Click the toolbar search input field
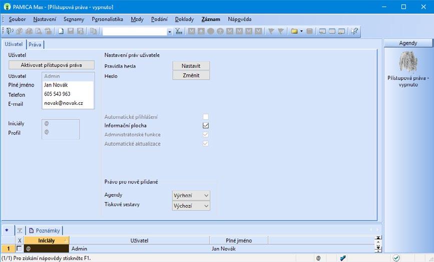The image size is (434, 262). pos(135,31)
